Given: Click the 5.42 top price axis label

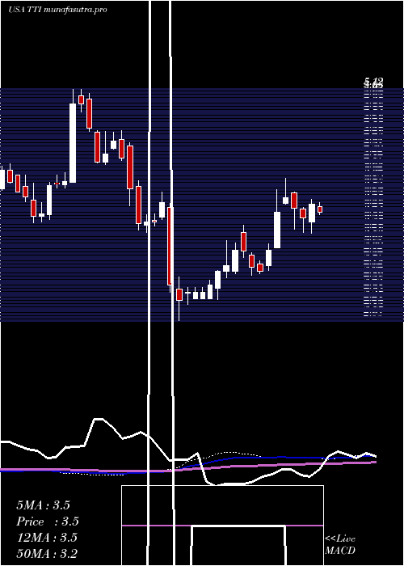Looking at the screenshot, I should click(373, 81).
